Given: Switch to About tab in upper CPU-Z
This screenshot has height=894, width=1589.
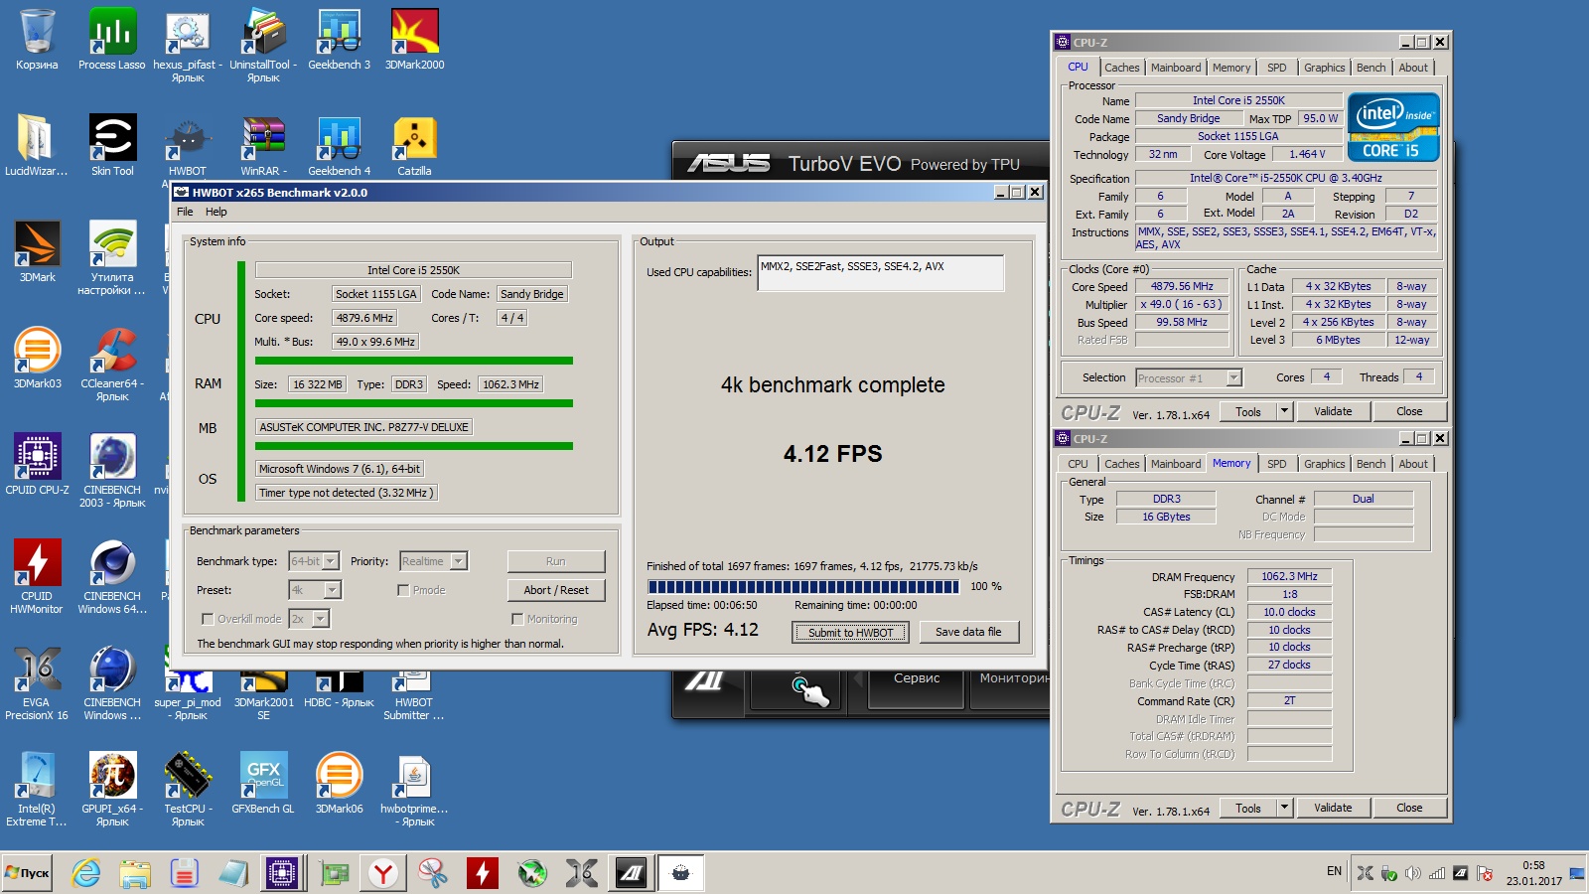Looking at the screenshot, I should [x=1413, y=68].
